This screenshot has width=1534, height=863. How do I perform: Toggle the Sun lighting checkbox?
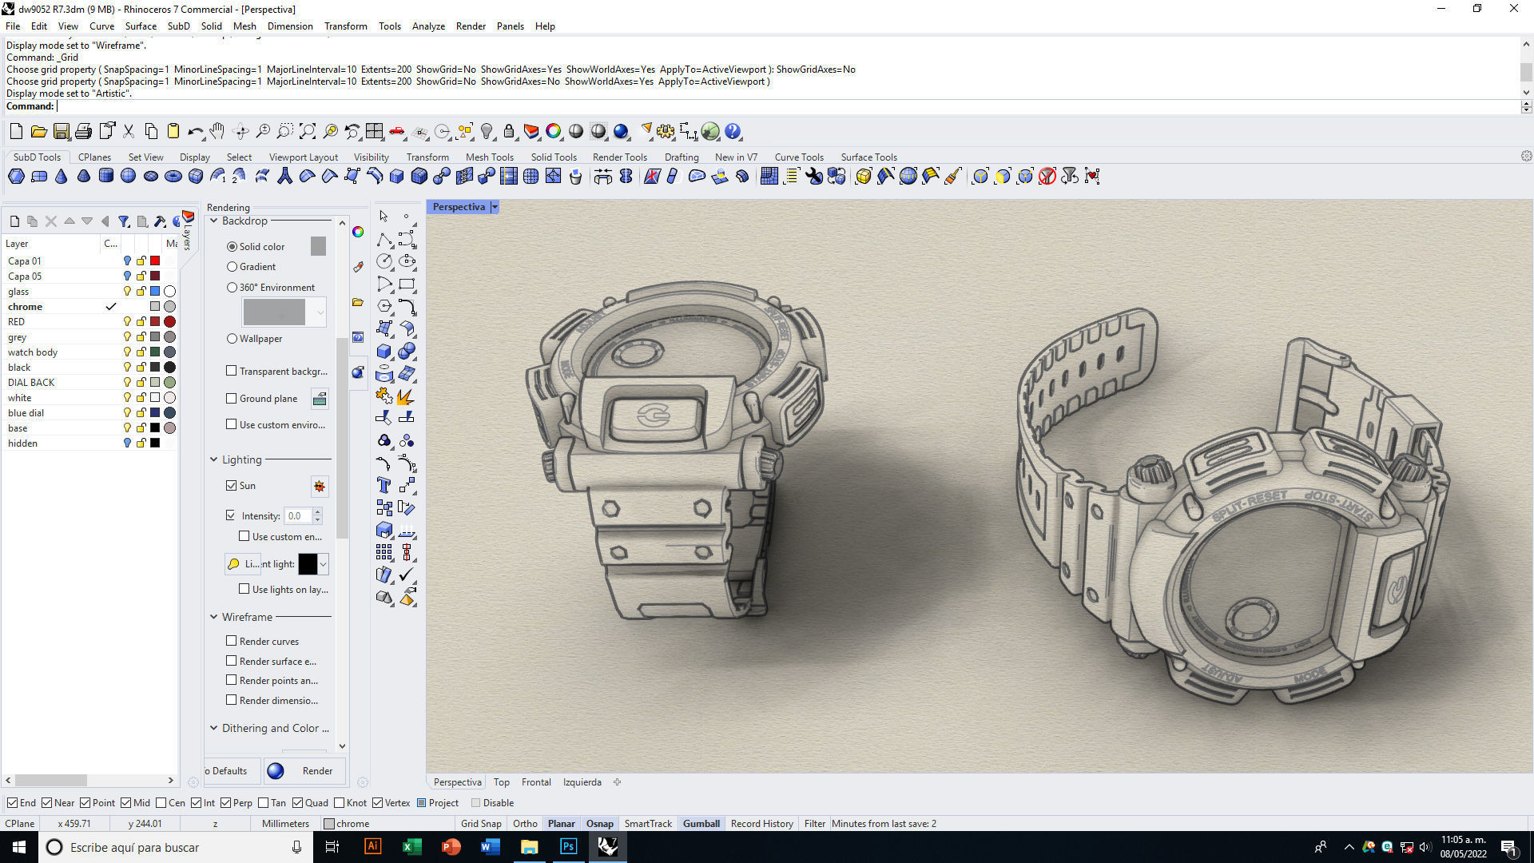(x=231, y=486)
